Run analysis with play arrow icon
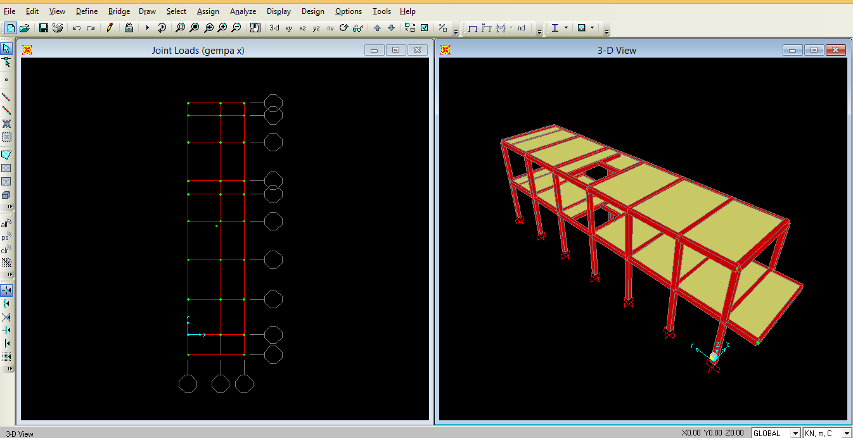Image resolution: width=853 pixels, height=438 pixels. pyautogui.click(x=148, y=28)
